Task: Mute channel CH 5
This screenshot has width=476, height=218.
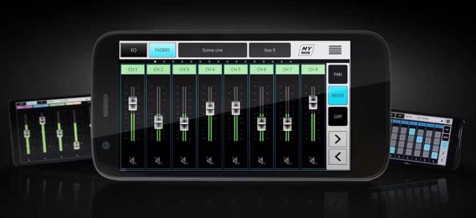Action: click(x=235, y=161)
